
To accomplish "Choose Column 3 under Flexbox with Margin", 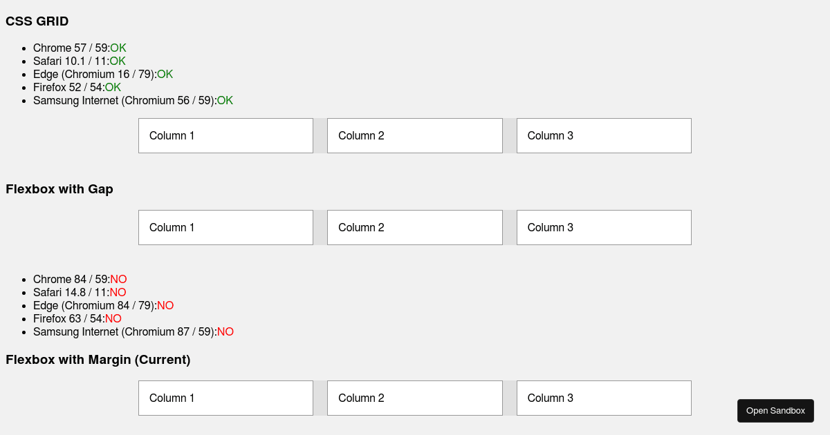I will [604, 398].
